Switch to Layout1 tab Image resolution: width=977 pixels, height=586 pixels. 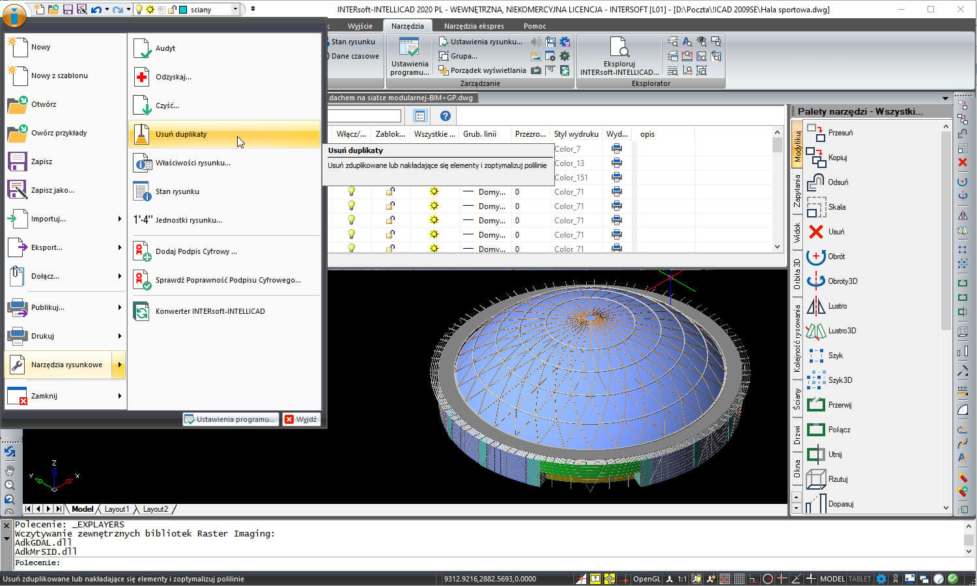point(117,509)
